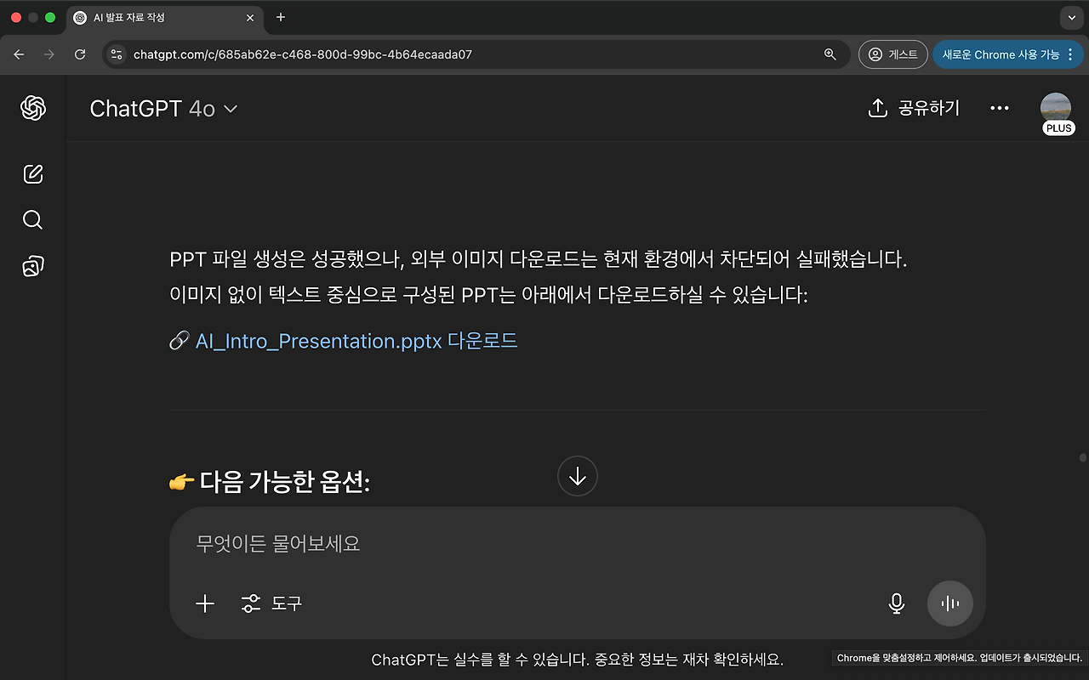Open the PLUS profile avatar
Image resolution: width=1089 pixels, height=680 pixels.
1056,108
